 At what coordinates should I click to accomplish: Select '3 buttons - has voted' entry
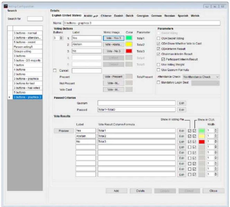(28, 88)
